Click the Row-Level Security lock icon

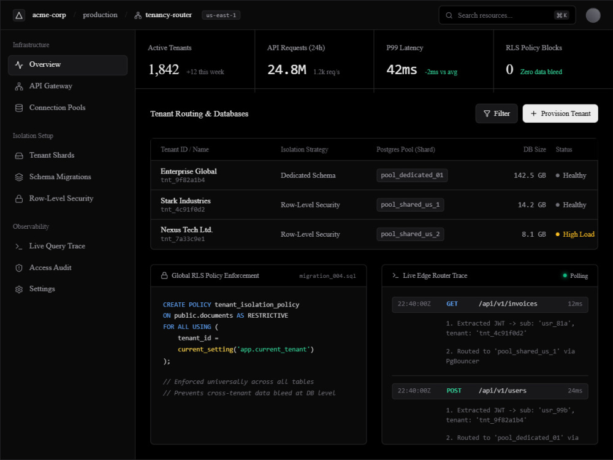click(x=19, y=199)
